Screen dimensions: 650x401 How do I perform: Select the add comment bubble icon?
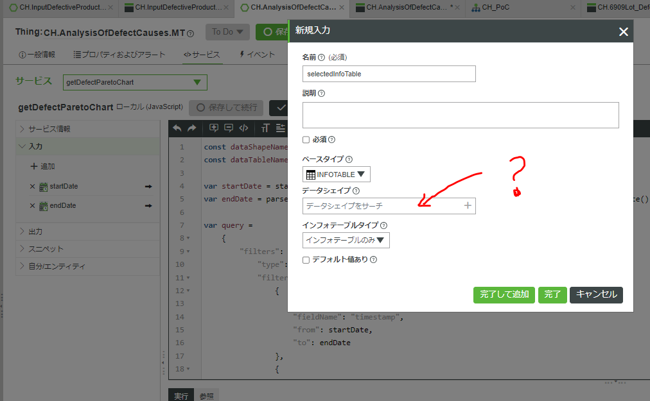click(x=214, y=128)
